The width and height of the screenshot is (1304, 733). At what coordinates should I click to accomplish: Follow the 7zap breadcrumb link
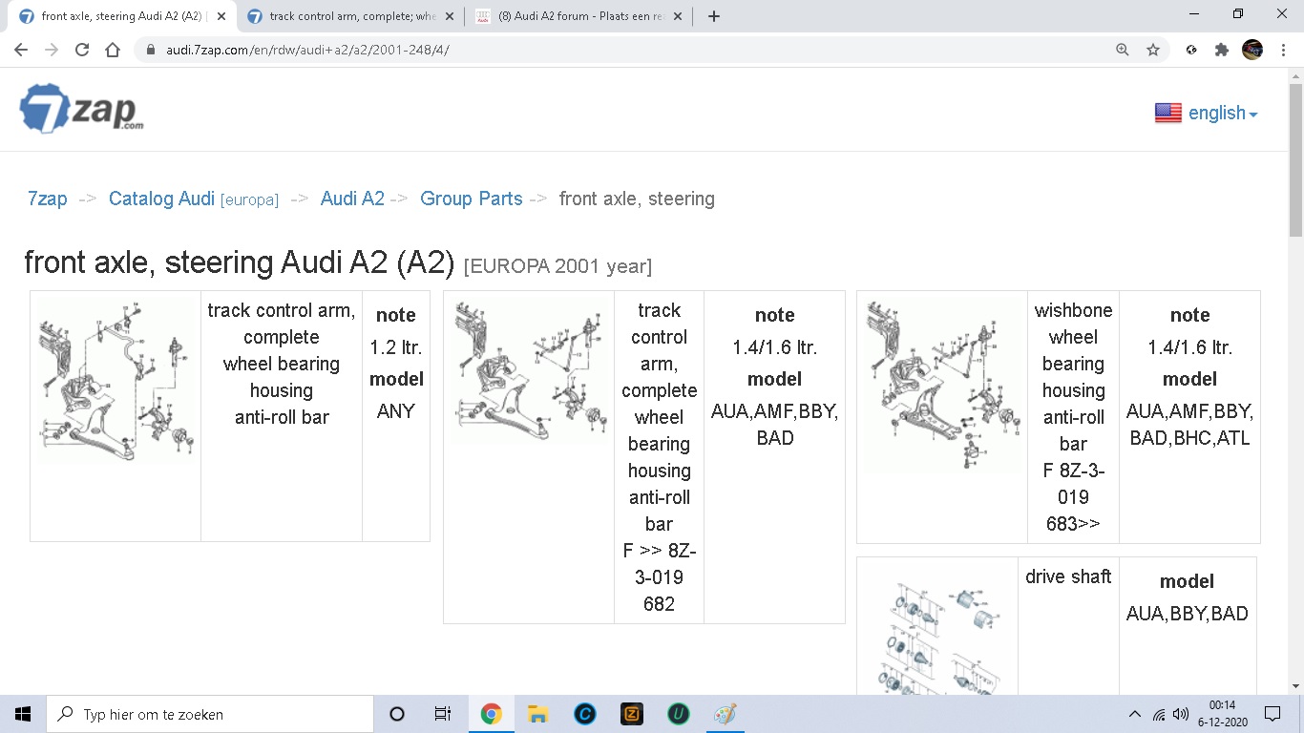(48, 199)
